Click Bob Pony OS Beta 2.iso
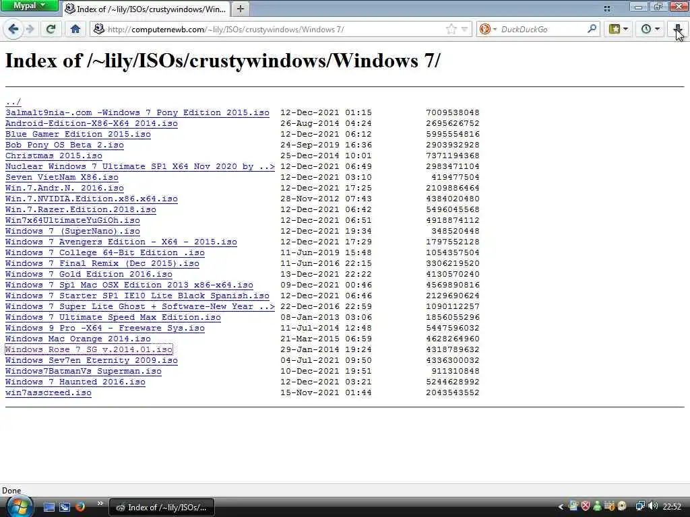Screen dimensions: 690x517 [x=65, y=145]
